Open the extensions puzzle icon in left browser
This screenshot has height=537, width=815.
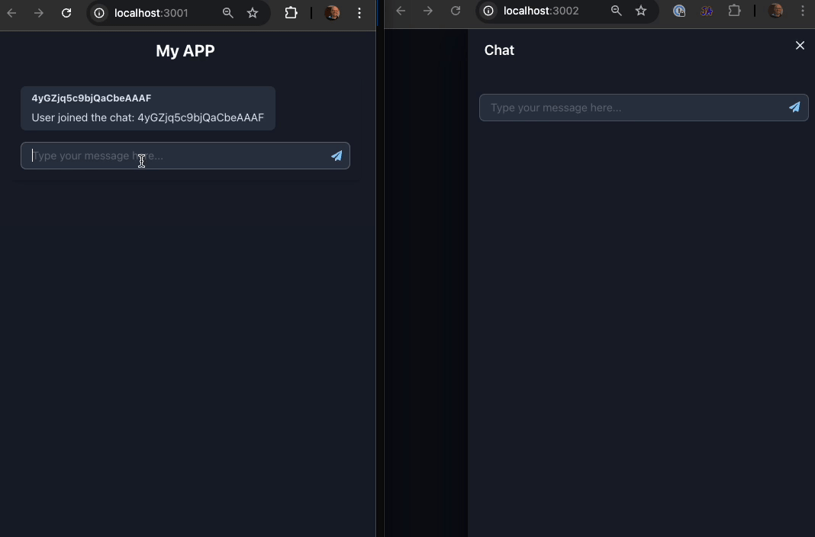click(291, 13)
